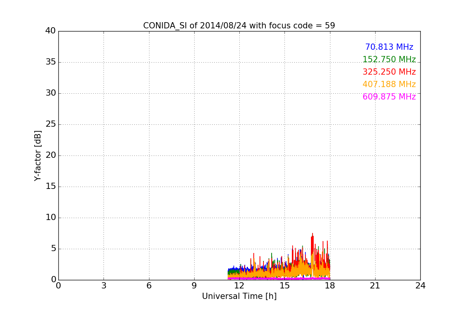
Task: Click the y-axis tick label 30
Action: 51,93
